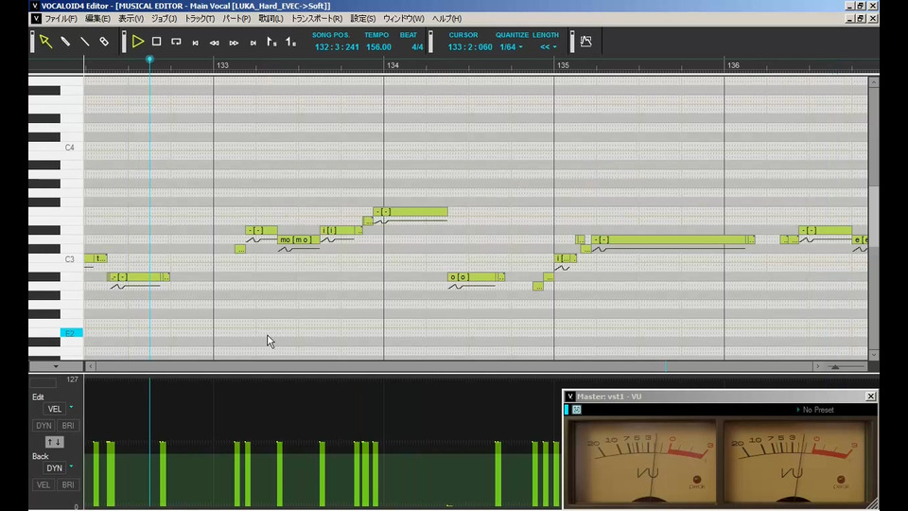Open No Preset menu in VU window
908x511 pixels.
coord(815,410)
